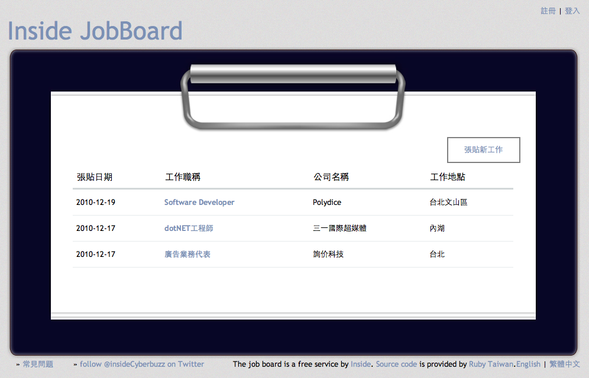Post a new job with 張貼新工作
This screenshot has height=378, width=589.
tap(484, 150)
